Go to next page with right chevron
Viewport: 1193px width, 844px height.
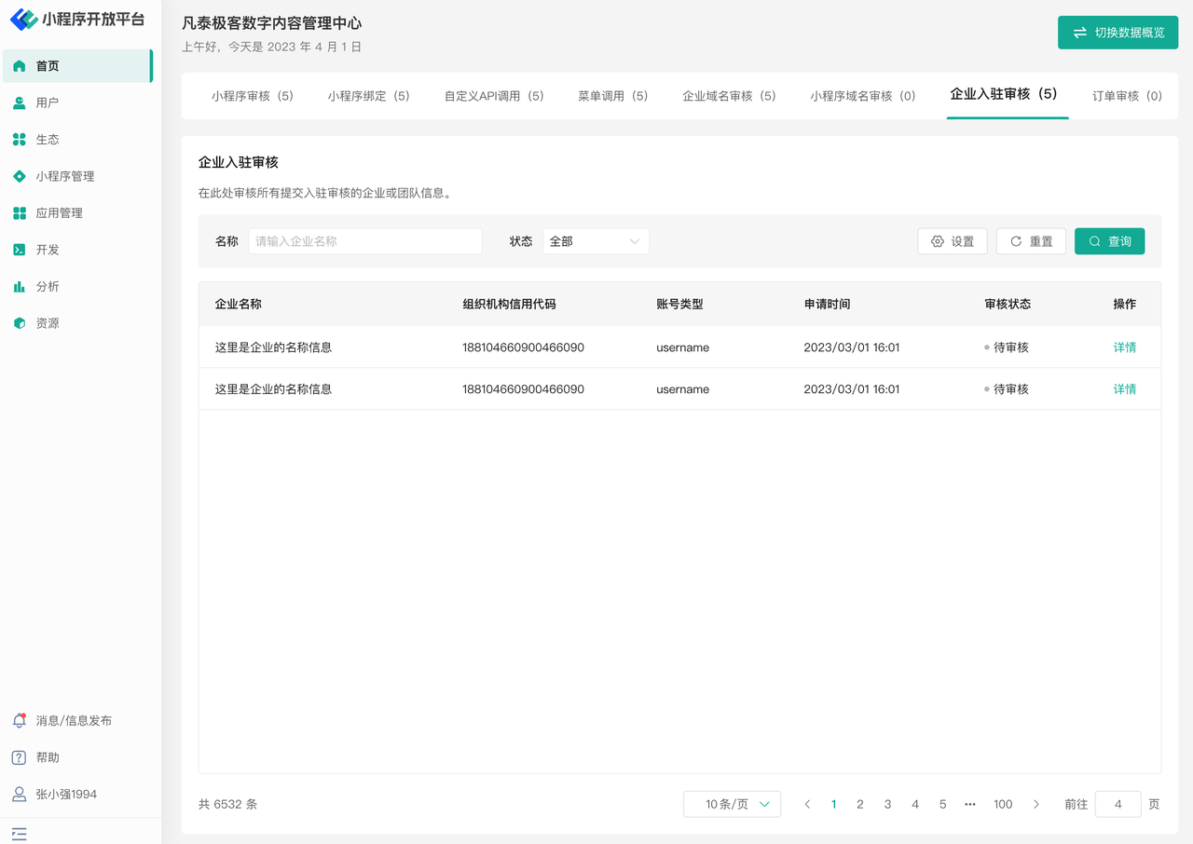point(1035,804)
